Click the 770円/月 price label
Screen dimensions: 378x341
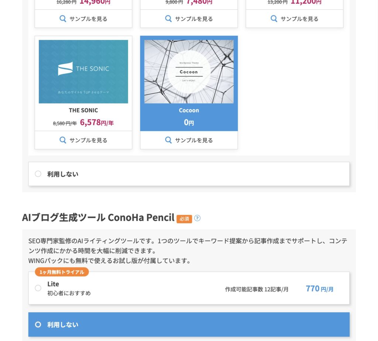click(319, 289)
